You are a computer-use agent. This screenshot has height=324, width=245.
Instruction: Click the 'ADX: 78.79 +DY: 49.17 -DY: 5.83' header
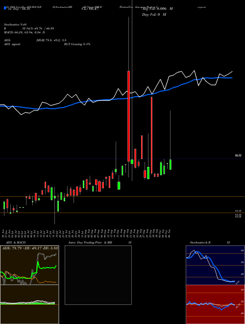click(x=30, y=248)
